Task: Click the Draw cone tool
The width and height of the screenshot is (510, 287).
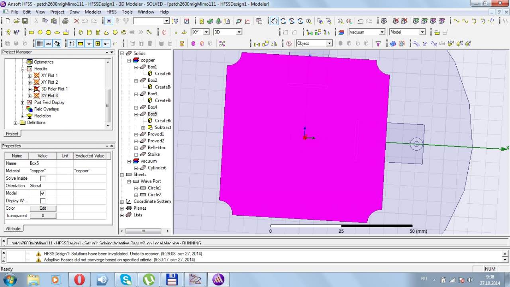Action: [106, 32]
